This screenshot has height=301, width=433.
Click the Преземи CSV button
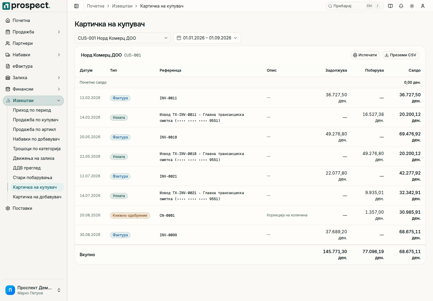(401, 55)
